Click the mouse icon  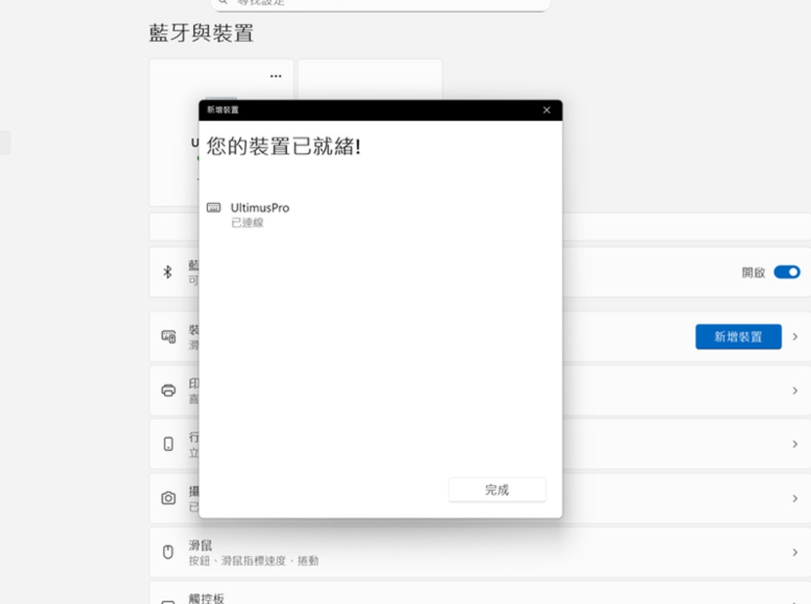(167, 553)
